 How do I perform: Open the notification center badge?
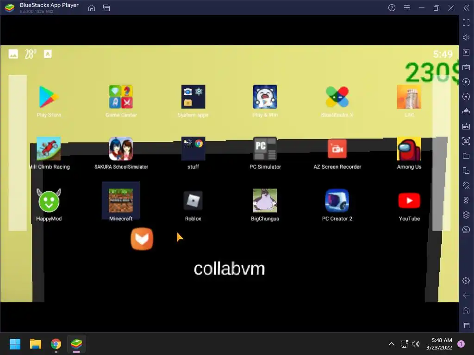point(461,344)
